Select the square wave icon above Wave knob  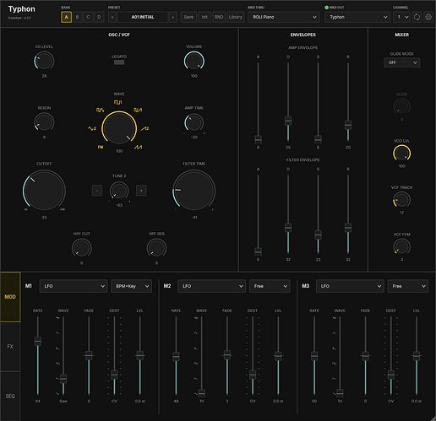(117, 102)
